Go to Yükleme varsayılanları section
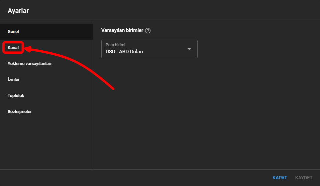 point(29,64)
